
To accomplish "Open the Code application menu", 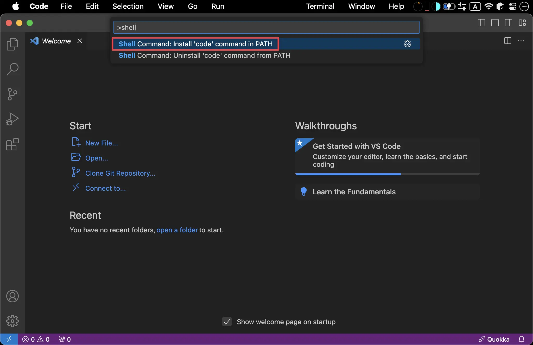I will click(x=39, y=6).
